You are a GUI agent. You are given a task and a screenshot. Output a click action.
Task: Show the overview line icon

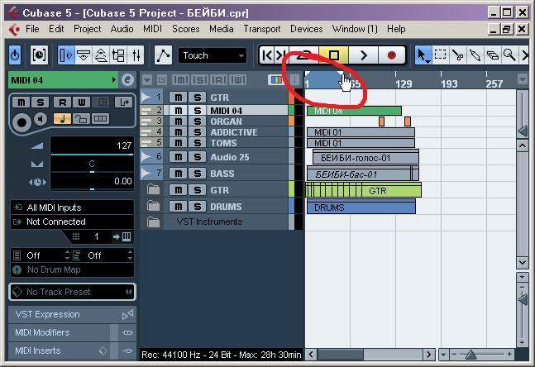[x=100, y=55]
